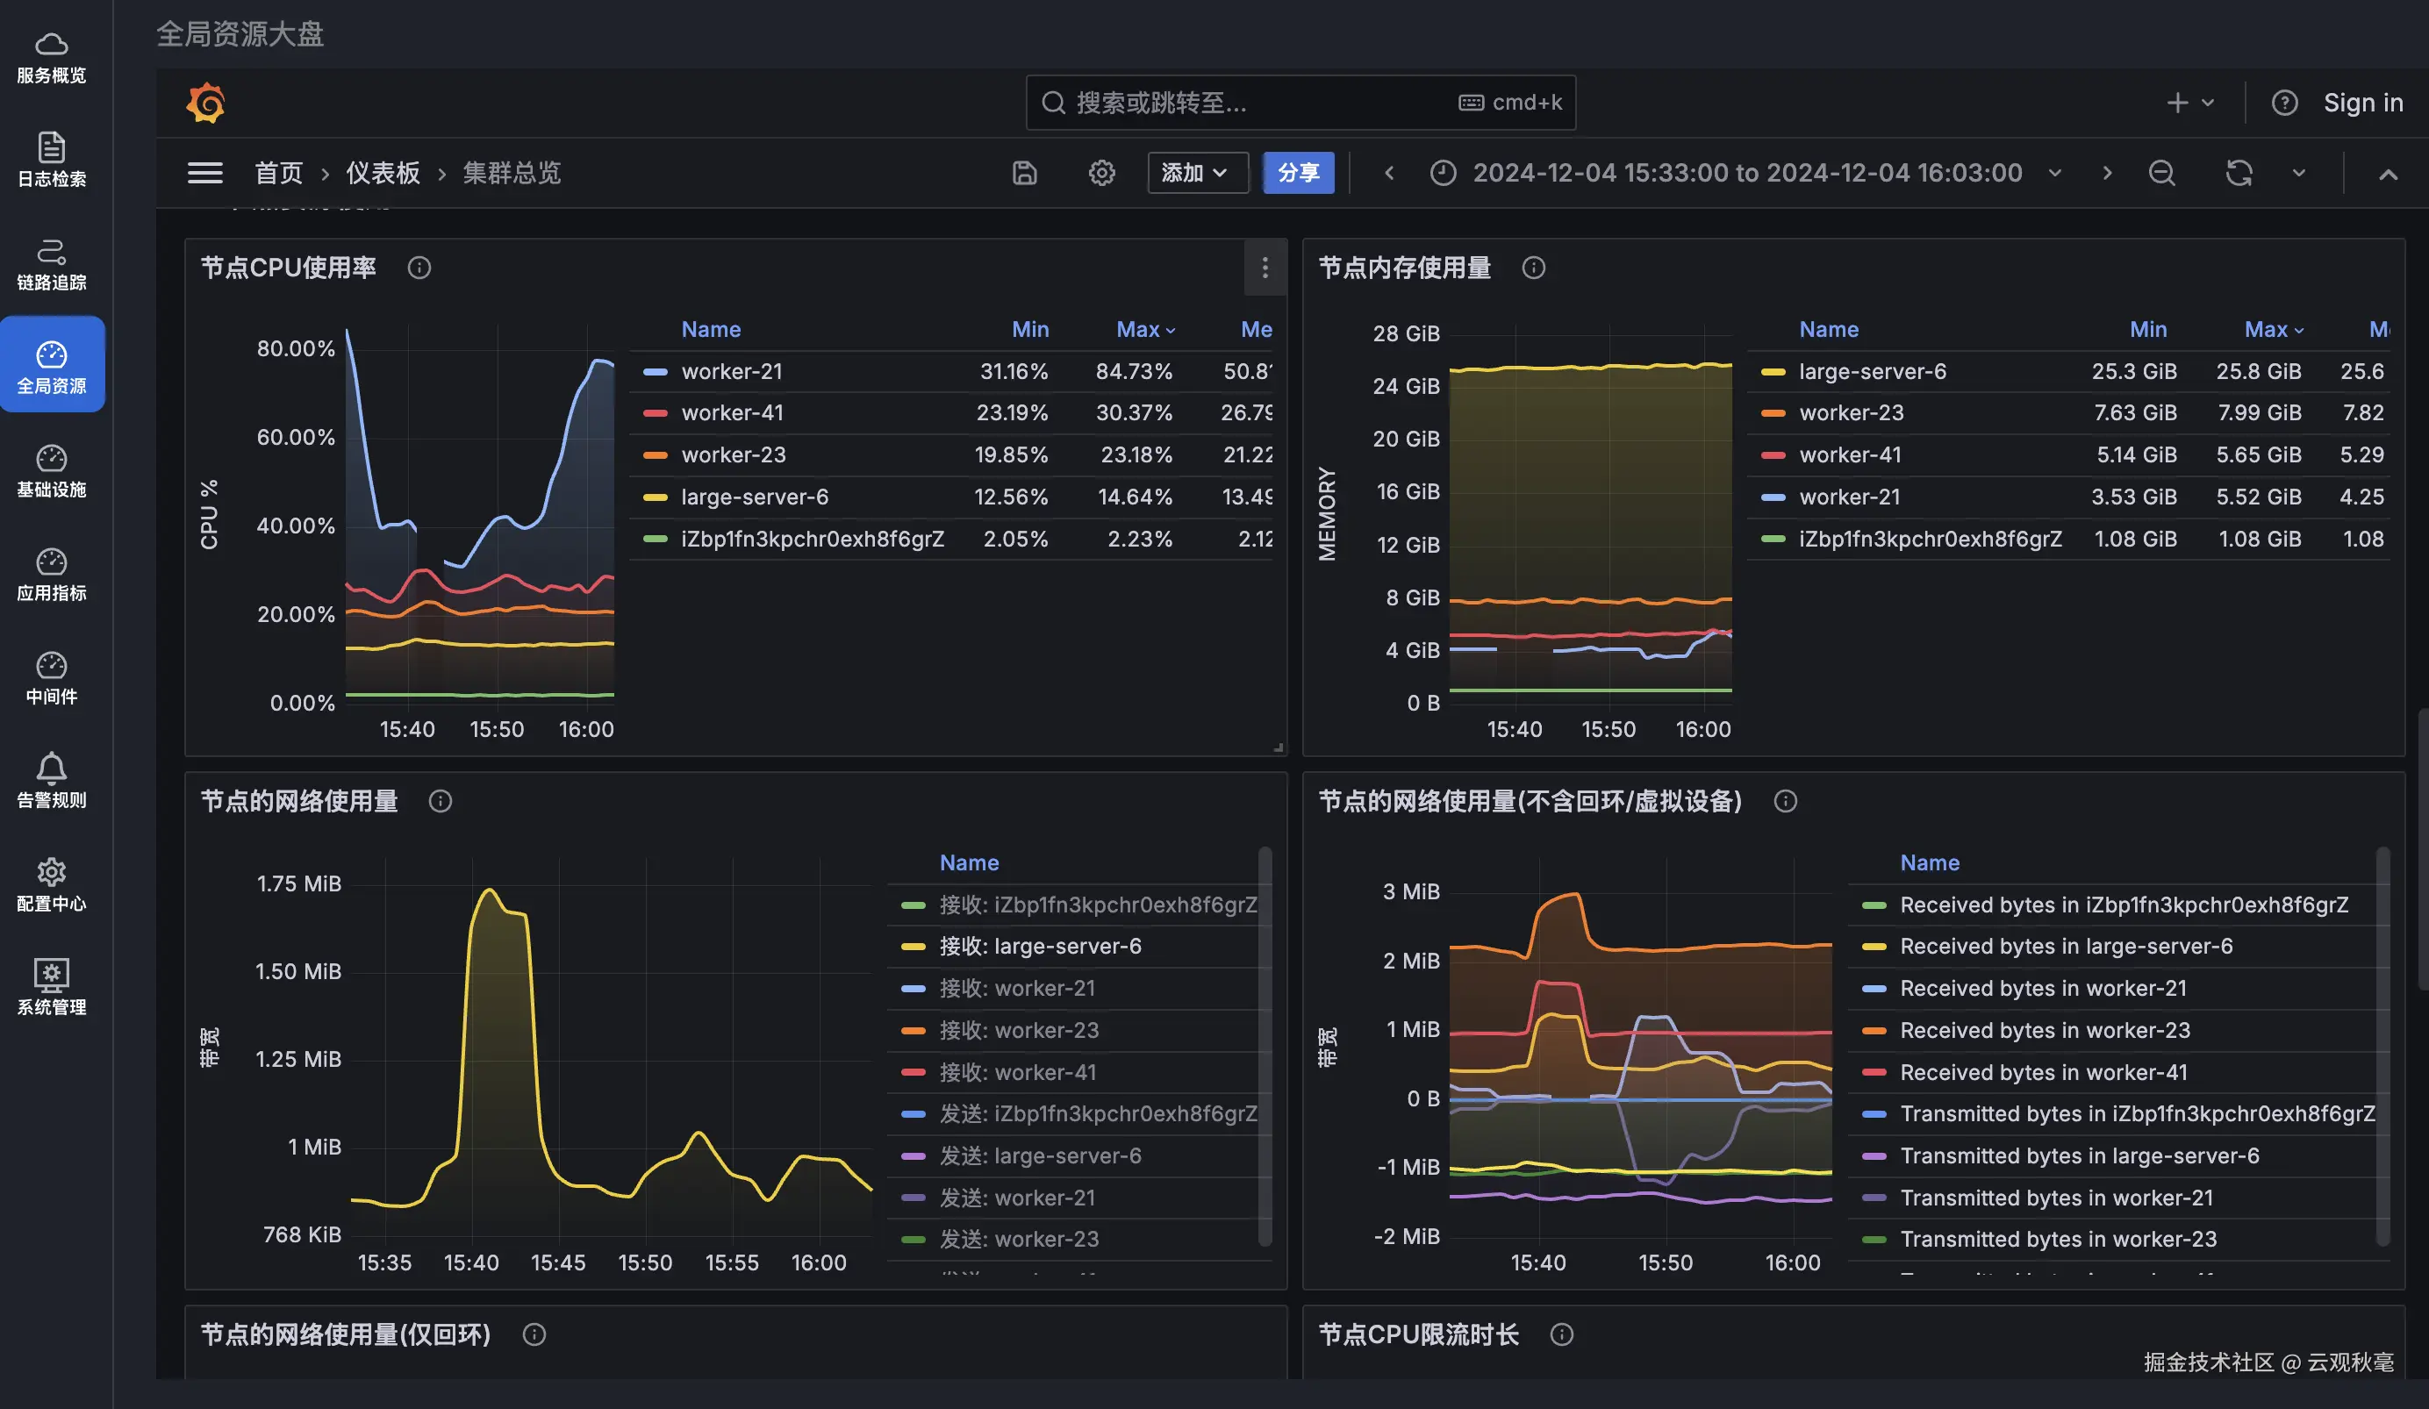Click the Sign in link

2362,104
